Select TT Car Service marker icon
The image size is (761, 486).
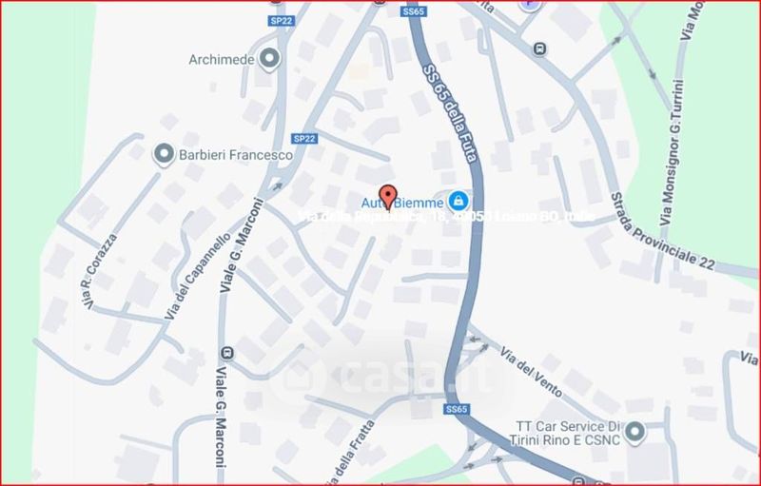(634, 431)
